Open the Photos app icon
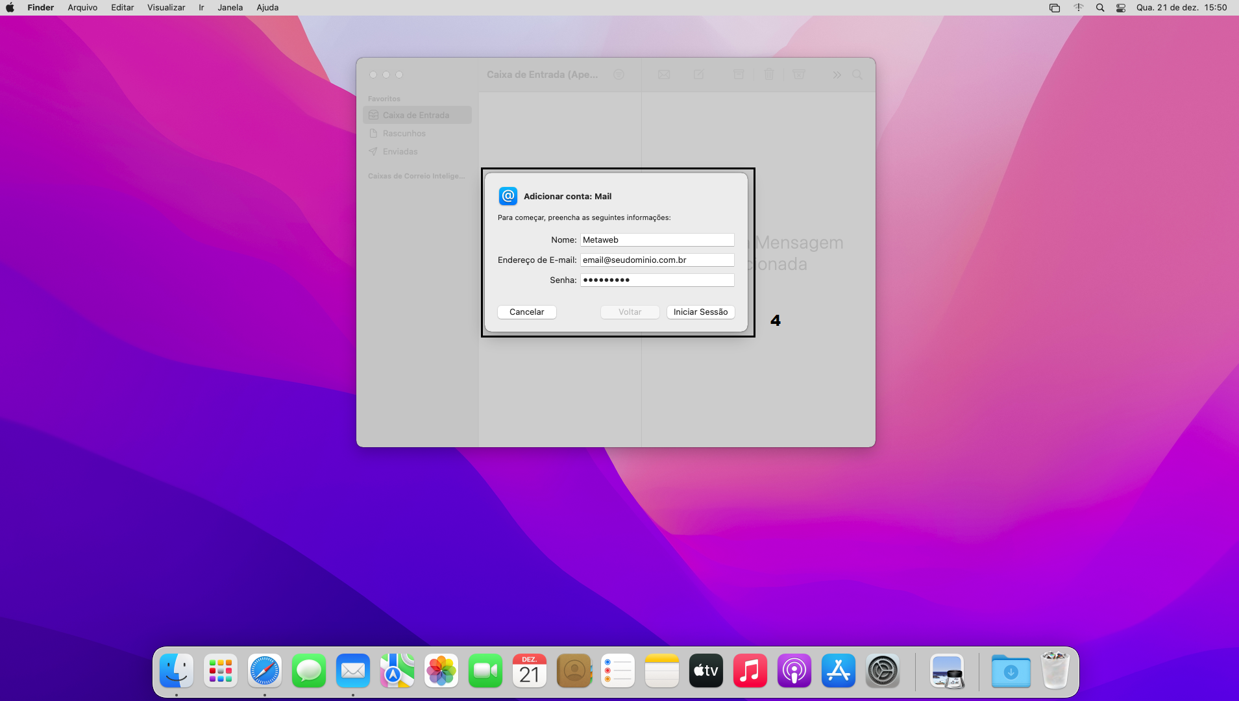This screenshot has width=1239, height=701. pos(441,671)
